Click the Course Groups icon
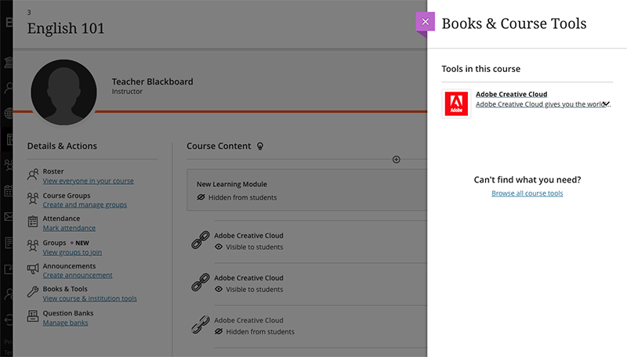The image size is (627, 357). click(33, 200)
